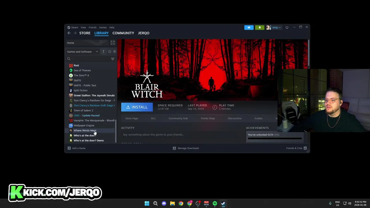
Task: Go forward with the navigation arrow
Action: coord(75,33)
